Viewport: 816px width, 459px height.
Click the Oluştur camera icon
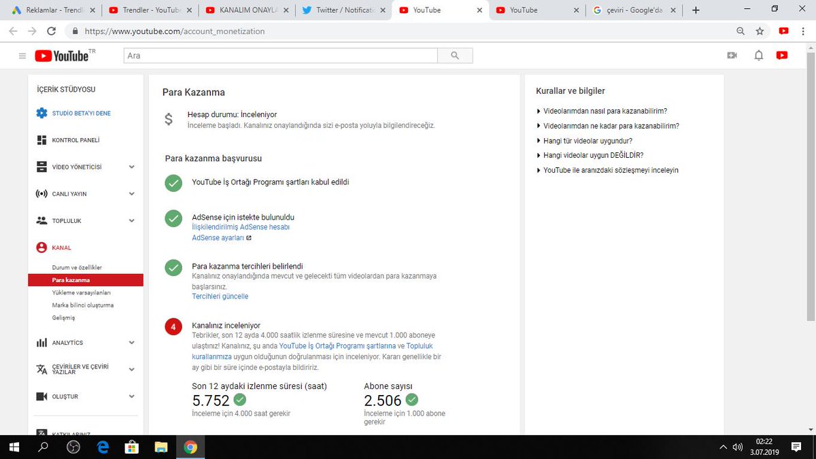click(x=41, y=396)
